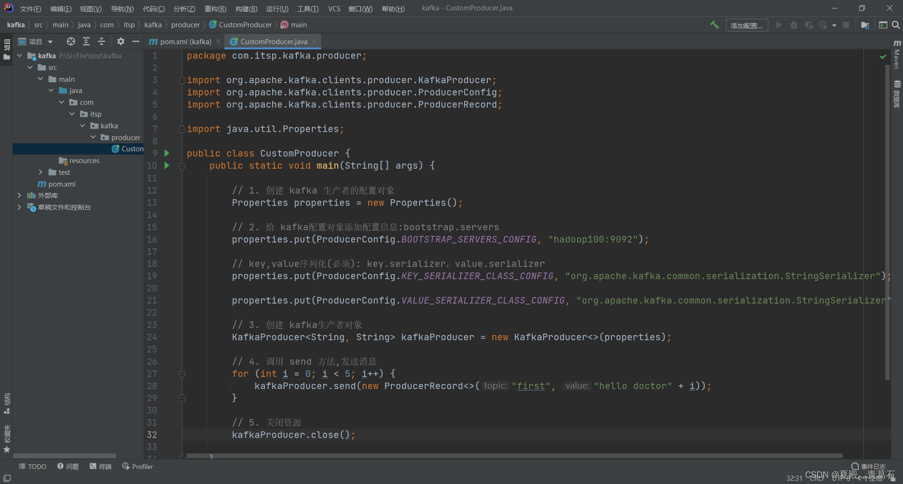The width and height of the screenshot is (903, 484).
Task: Open the 编辑(E) menu
Action: click(61, 8)
